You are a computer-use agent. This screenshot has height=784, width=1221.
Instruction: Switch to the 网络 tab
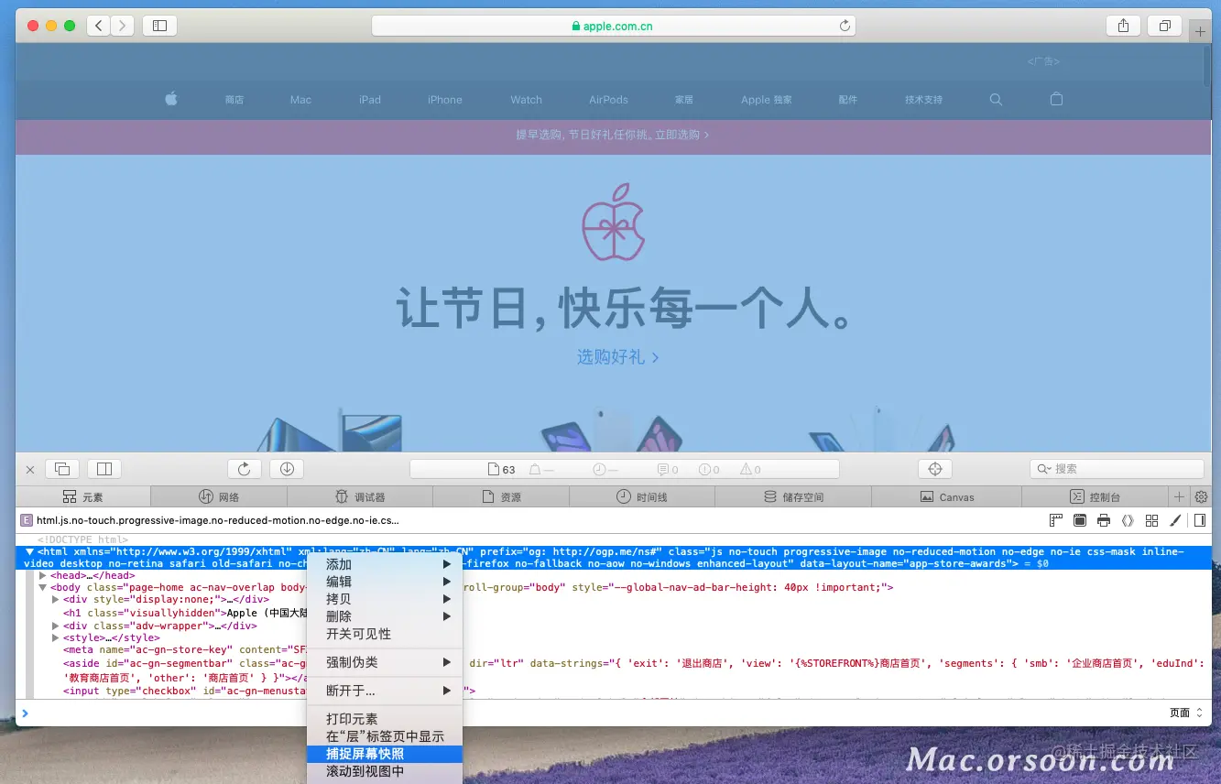click(219, 497)
